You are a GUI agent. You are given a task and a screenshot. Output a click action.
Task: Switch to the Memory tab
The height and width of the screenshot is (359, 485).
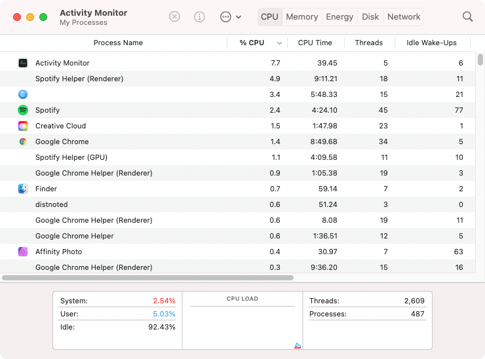tap(302, 16)
